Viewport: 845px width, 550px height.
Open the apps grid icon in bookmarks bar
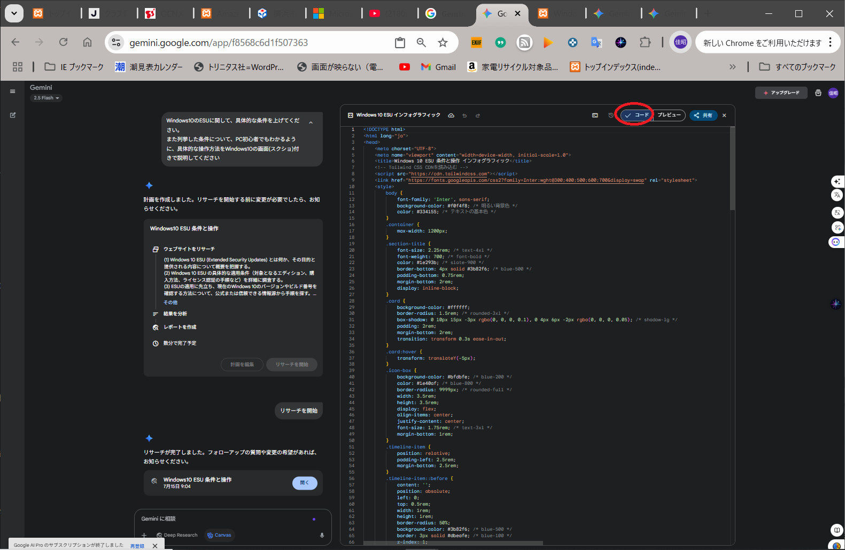coord(18,67)
